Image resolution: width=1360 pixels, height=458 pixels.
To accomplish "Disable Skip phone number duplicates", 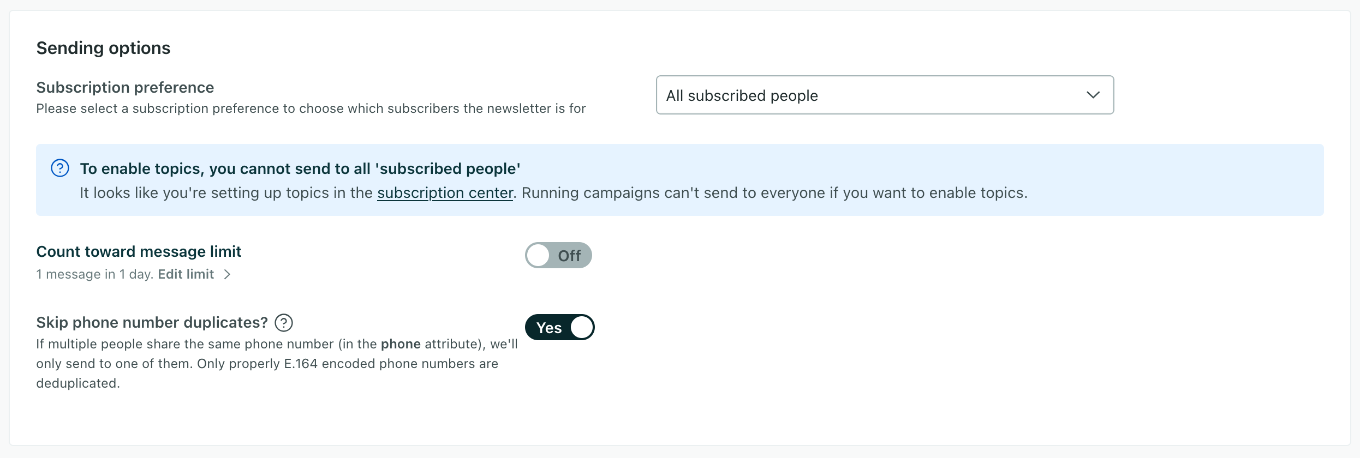I will [559, 327].
